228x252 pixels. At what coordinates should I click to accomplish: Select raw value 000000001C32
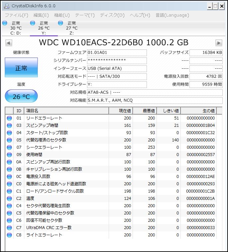pos(201,133)
